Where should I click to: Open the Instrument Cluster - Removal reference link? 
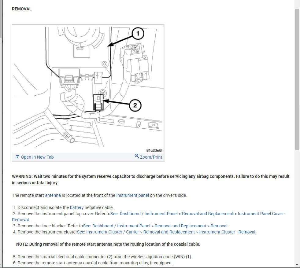pyautogui.click(x=166, y=232)
